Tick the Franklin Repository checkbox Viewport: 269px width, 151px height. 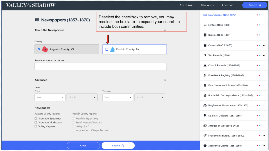73,119
